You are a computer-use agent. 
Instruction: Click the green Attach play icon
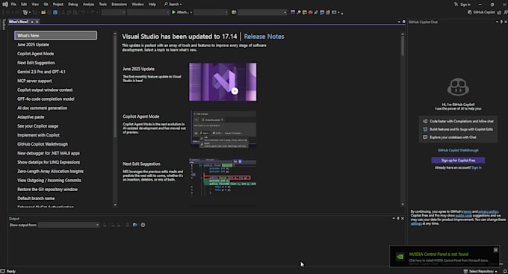pyautogui.click(x=173, y=12)
